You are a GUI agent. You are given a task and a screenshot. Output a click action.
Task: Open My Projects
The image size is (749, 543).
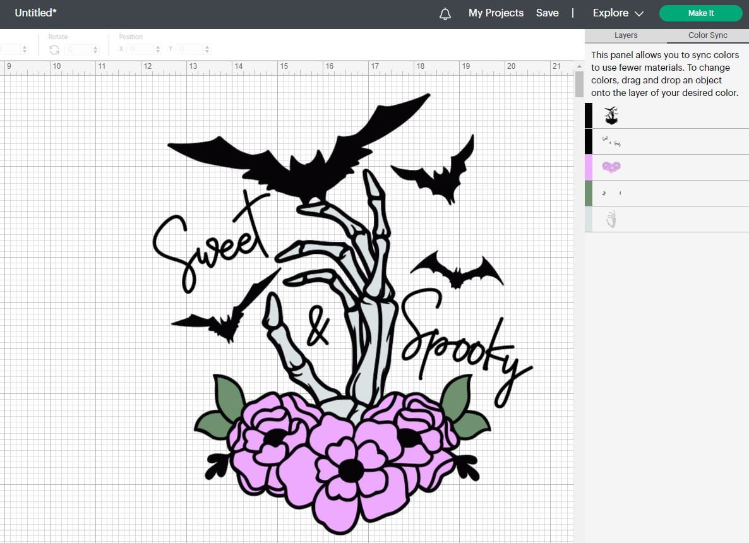point(496,13)
